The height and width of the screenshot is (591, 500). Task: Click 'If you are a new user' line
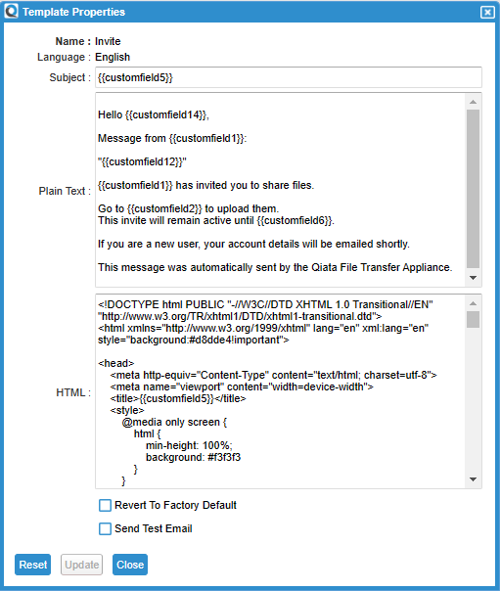[253, 245]
